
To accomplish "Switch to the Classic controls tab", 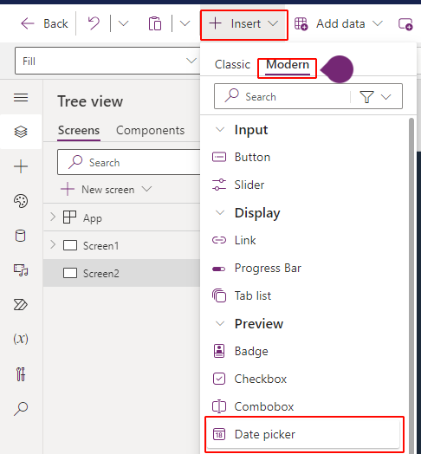I will coord(232,65).
